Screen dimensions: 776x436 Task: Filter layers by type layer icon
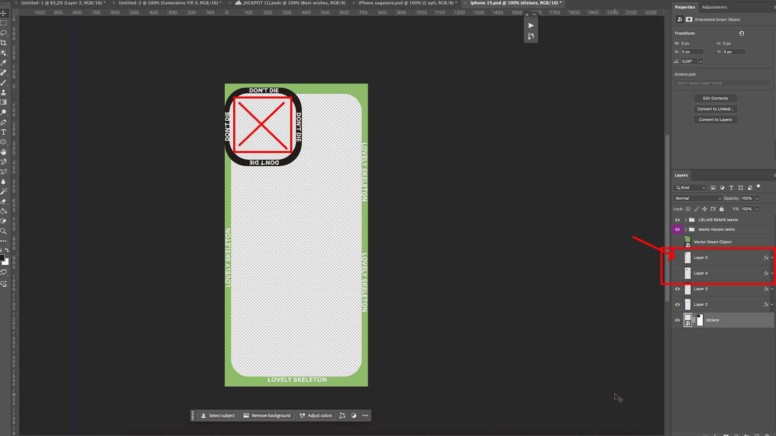click(x=731, y=188)
